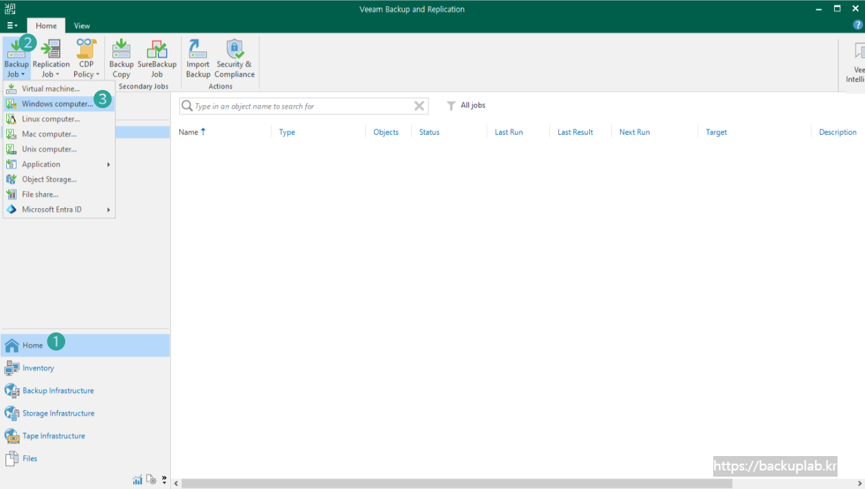
Task: Select Windows computer... from the menu
Action: pos(59,104)
